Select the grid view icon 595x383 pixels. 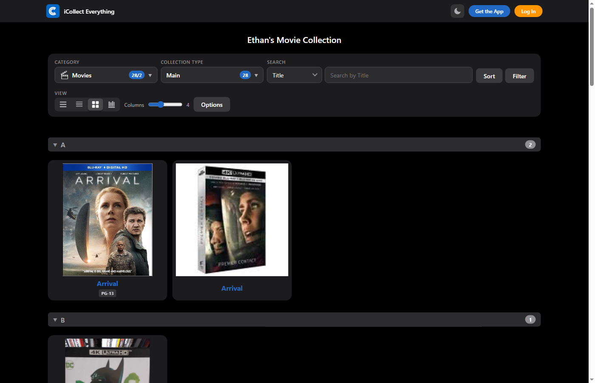tap(95, 104)
